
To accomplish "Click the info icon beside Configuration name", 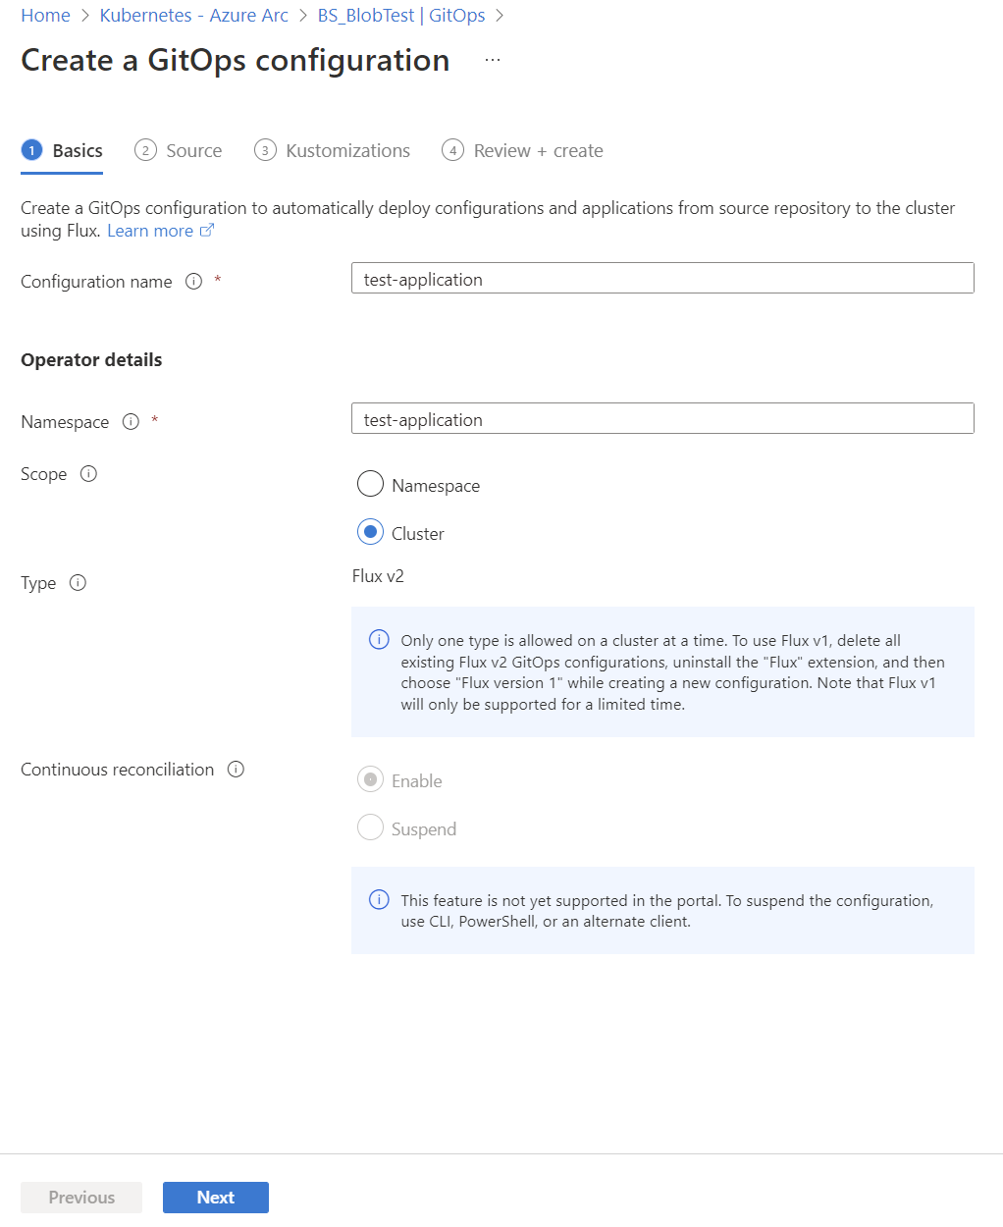I will click(x=192, y=282).
